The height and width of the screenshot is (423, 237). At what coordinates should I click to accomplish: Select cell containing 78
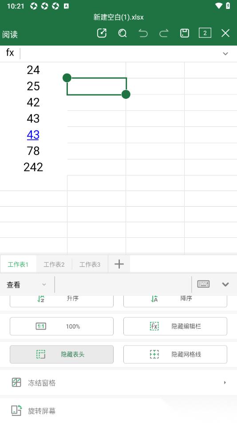pyautogui.click(x=33, y=151)
